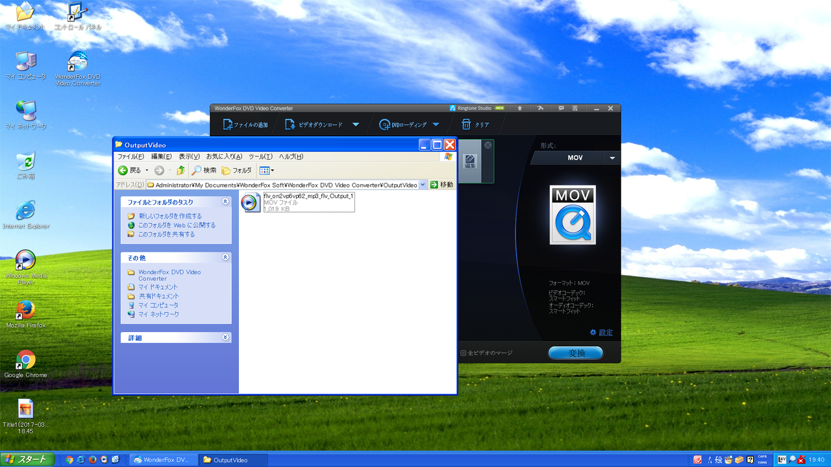Select the Recycle Bin desktop icon

pos(25,166)
